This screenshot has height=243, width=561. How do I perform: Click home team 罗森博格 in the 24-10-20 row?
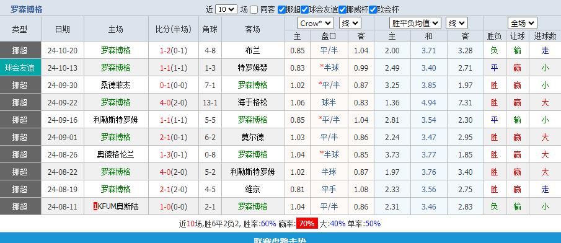tap(115, 50)
